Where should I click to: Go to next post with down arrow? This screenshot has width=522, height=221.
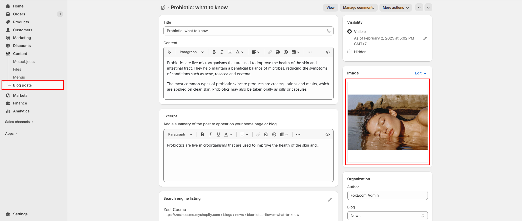428,7
